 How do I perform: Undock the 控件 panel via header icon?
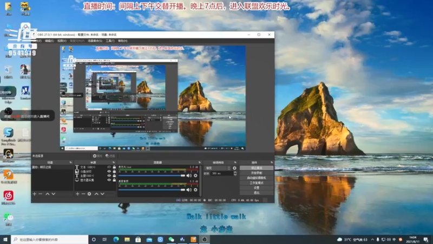[272, 162]
